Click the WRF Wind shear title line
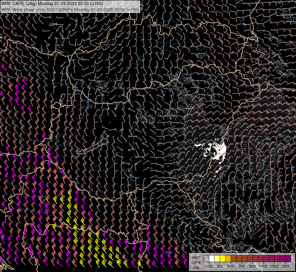Viewport: 296px width, 272px height. (70, 10)
